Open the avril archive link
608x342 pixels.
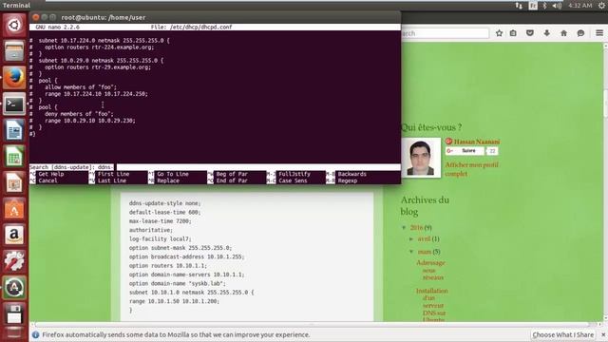(x=424, y=238)
